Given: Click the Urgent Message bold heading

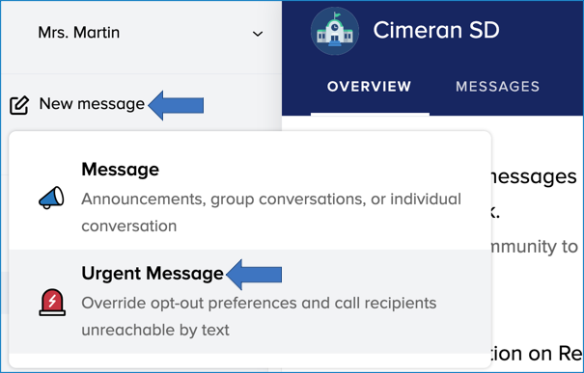Looking at the screenshot, I should tap(153, 274).
